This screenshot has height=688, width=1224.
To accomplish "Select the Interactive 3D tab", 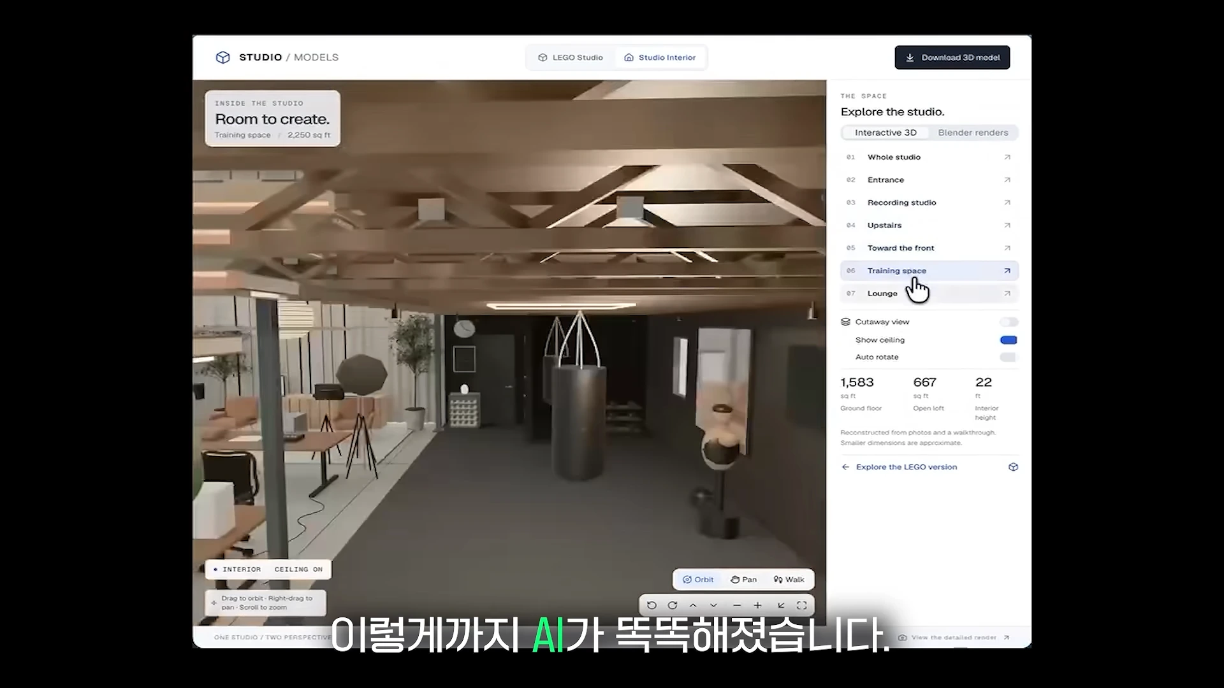I will coord(885,133).
